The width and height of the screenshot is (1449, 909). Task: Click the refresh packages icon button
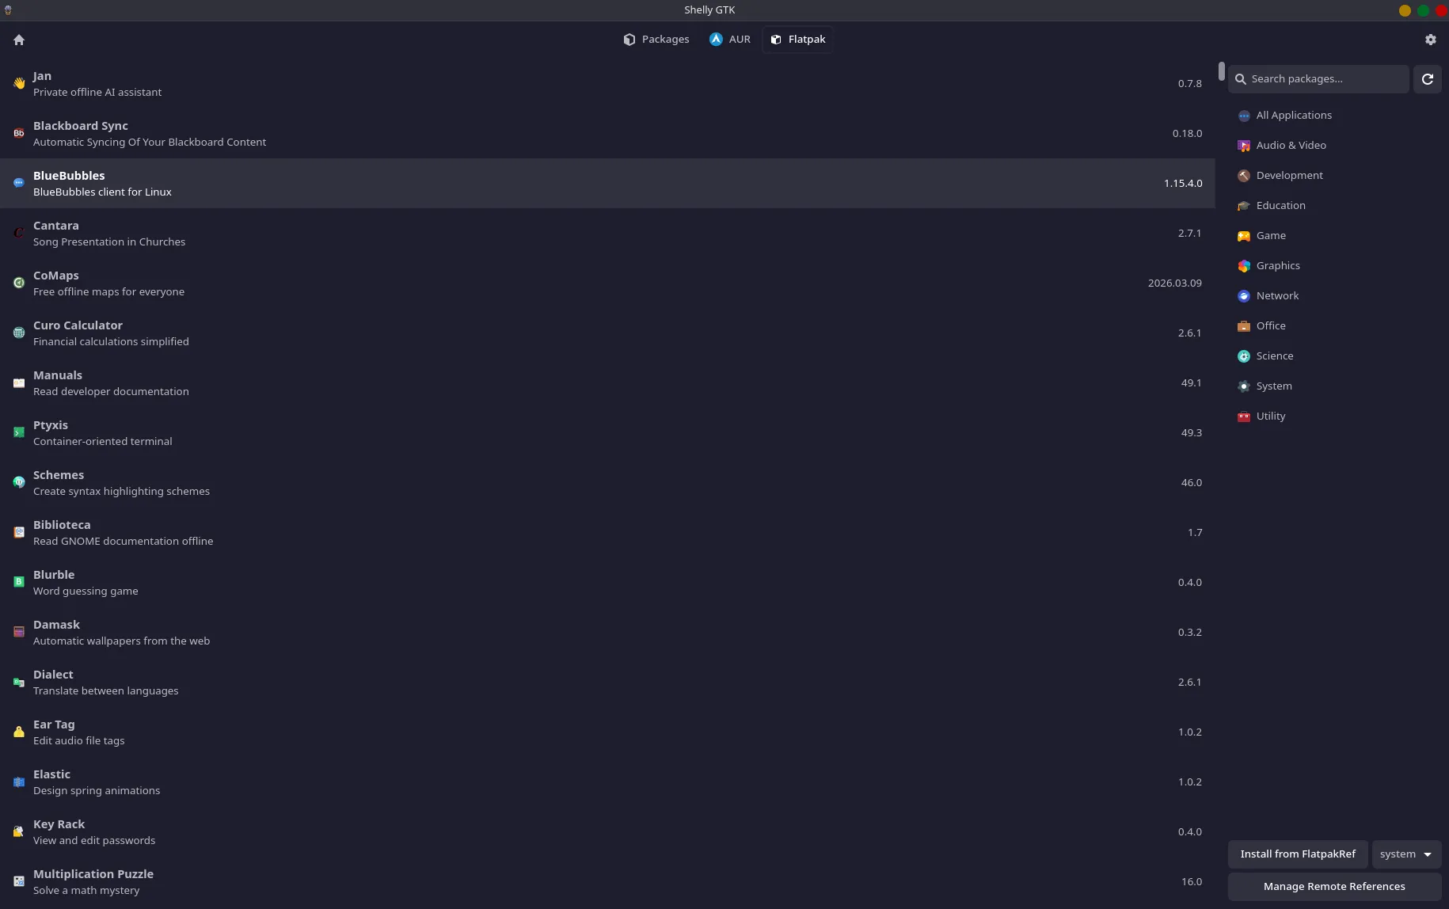click(1428, 79)
